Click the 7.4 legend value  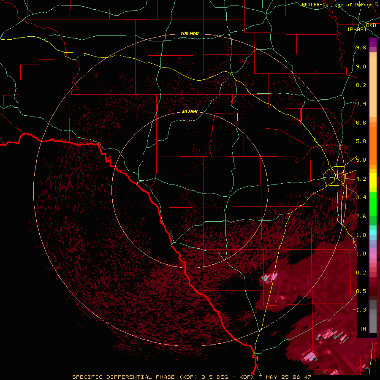tap(361, 104)
